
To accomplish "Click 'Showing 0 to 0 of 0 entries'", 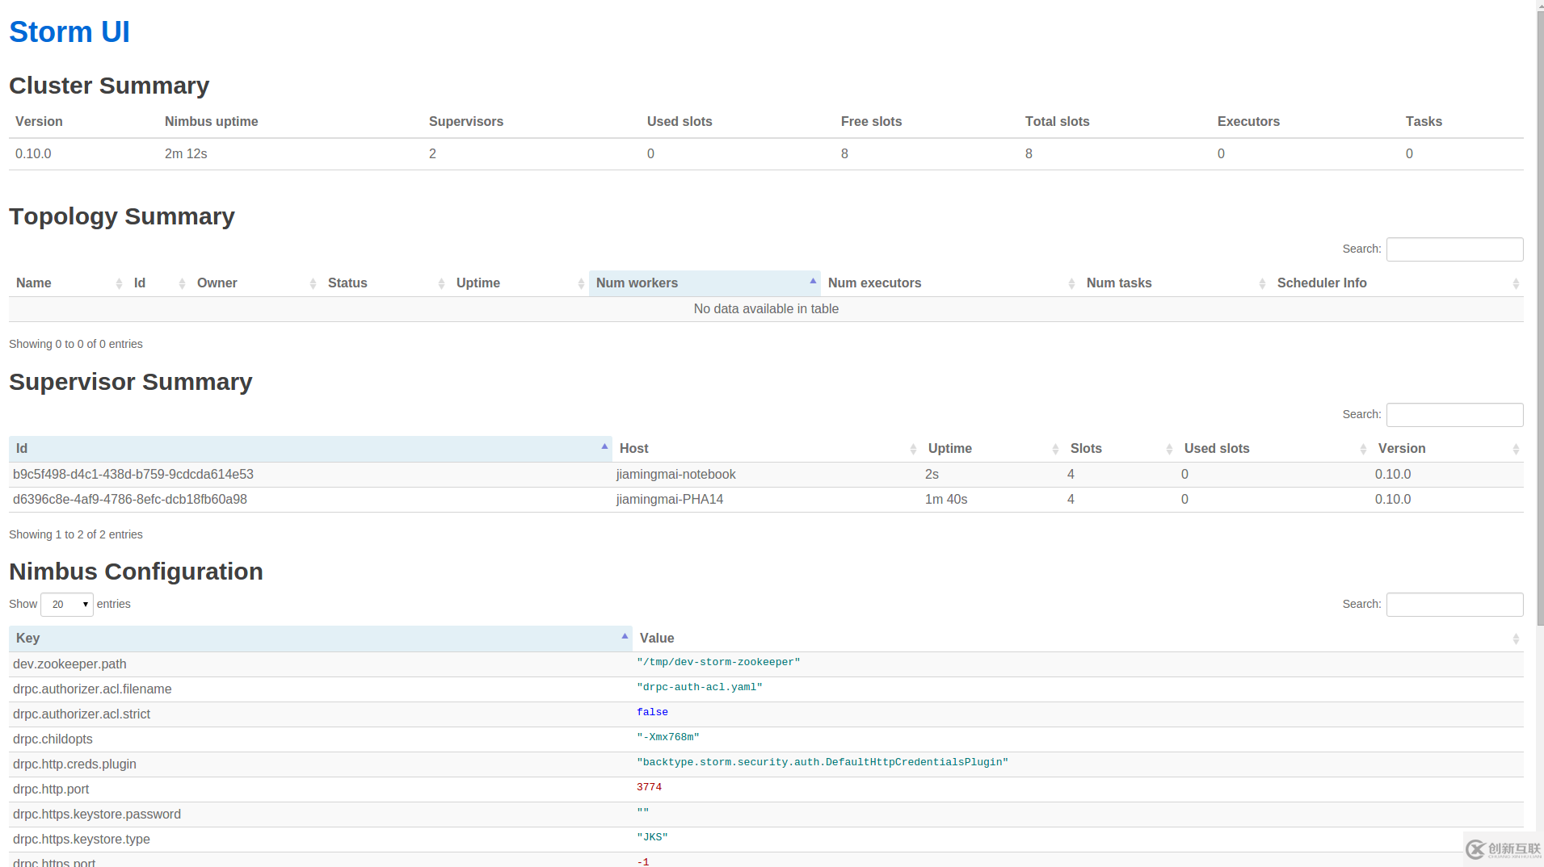I will tap(76, 345).
